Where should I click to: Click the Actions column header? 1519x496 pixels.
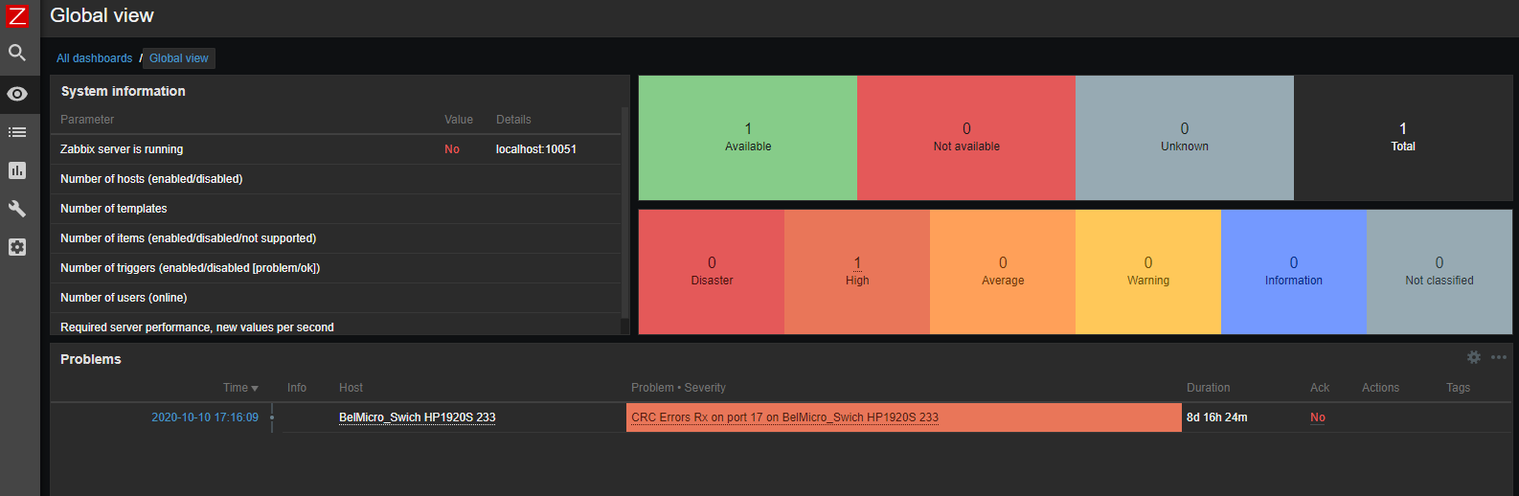pos(1380,388)
